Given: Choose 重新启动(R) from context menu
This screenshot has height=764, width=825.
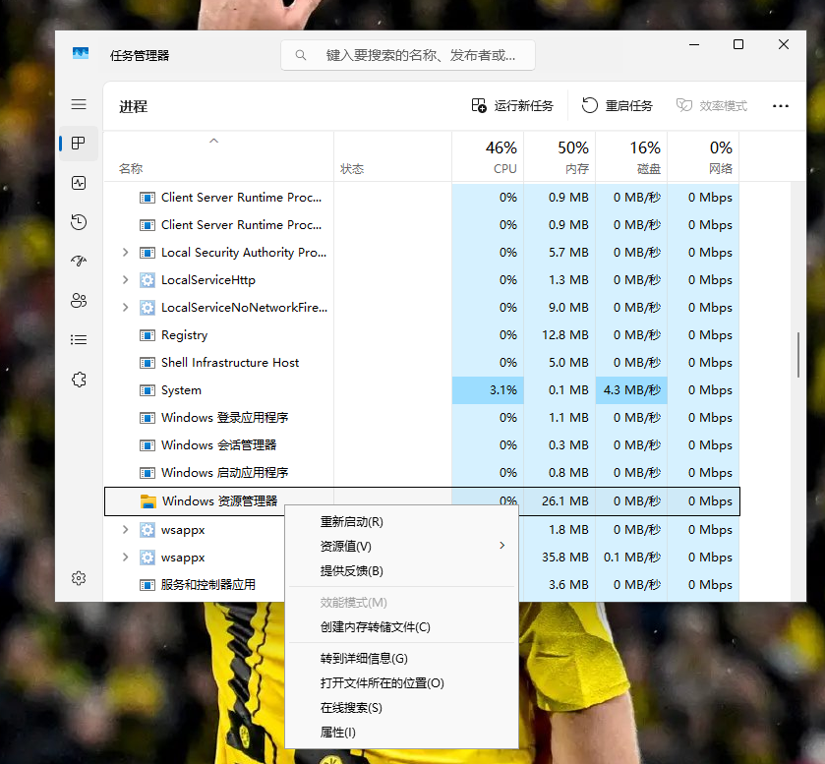Looking at the screenshot, I should 401,522.
